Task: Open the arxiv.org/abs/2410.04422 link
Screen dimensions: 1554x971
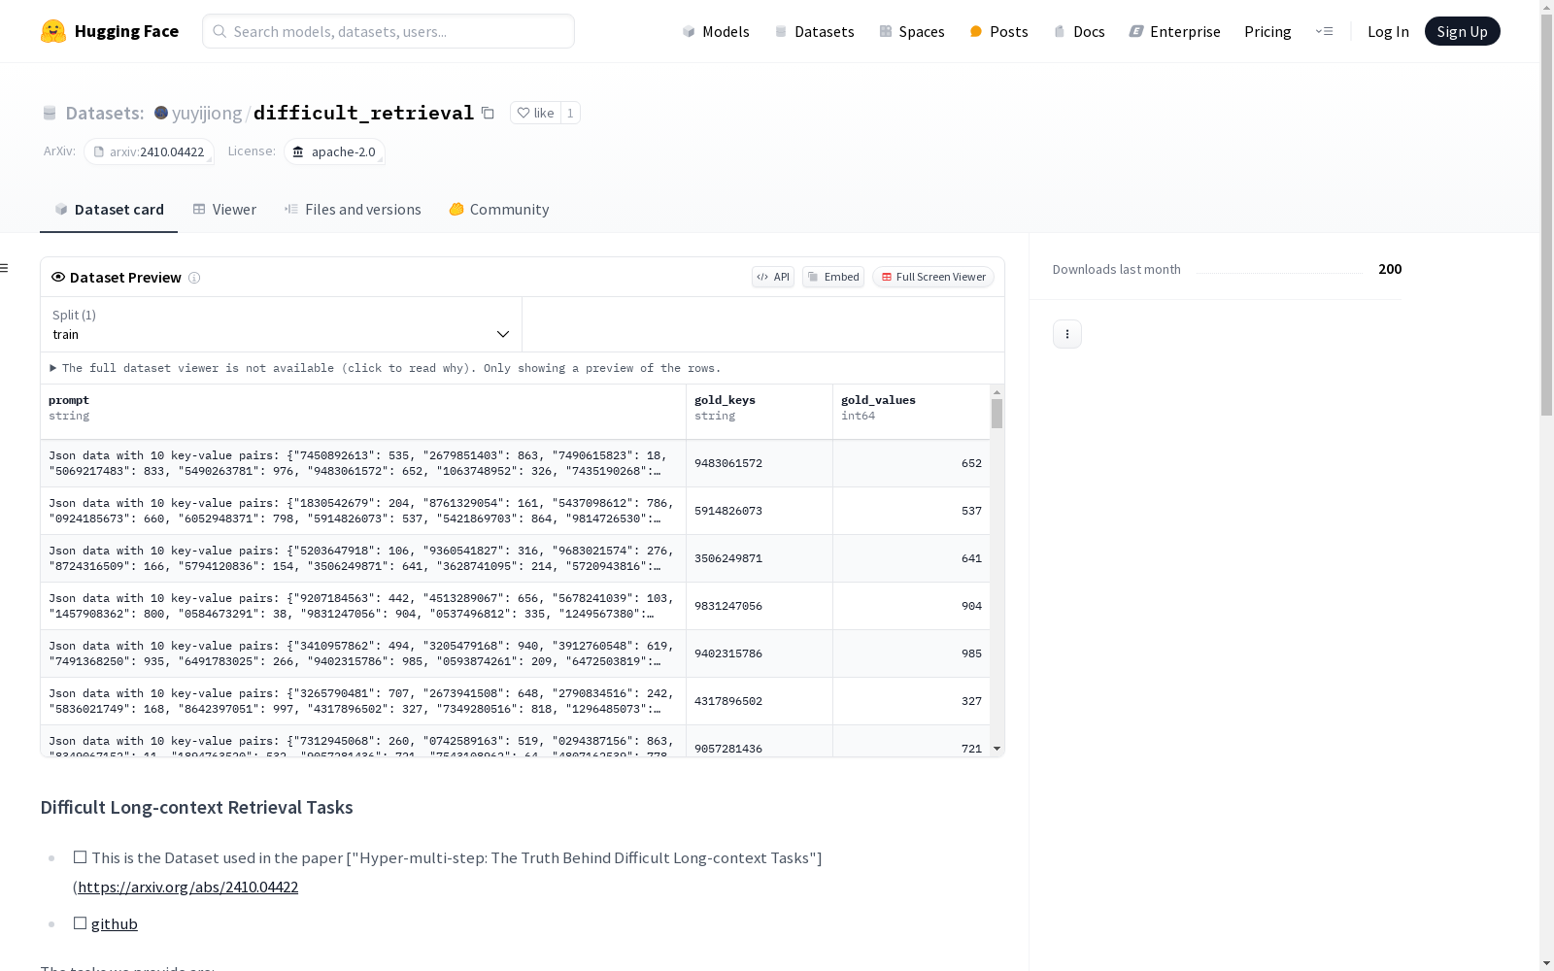Action: pyautogui.click(x=187, y=887)
